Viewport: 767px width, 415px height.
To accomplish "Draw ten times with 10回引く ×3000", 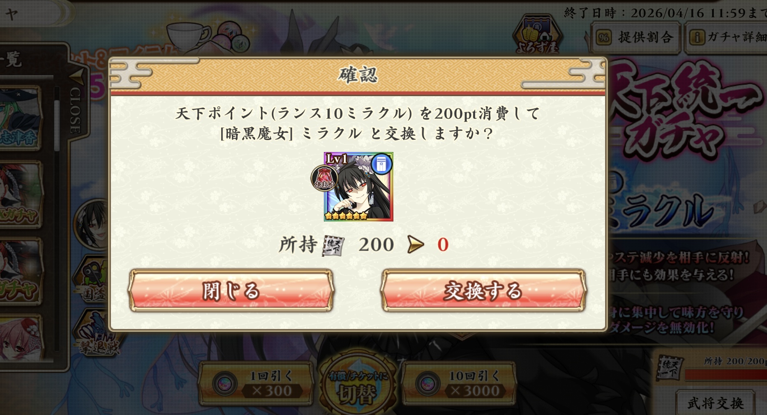I will [x=459, y=384].
